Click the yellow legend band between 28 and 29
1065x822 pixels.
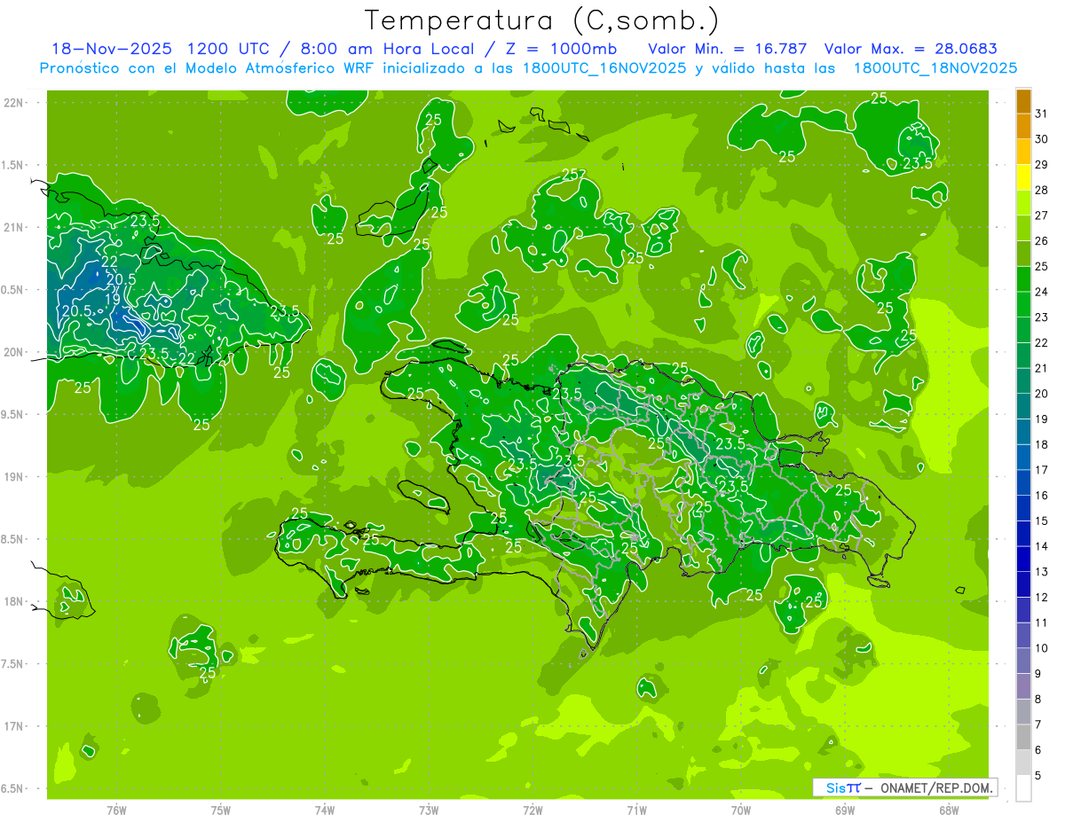point(1023,178)
